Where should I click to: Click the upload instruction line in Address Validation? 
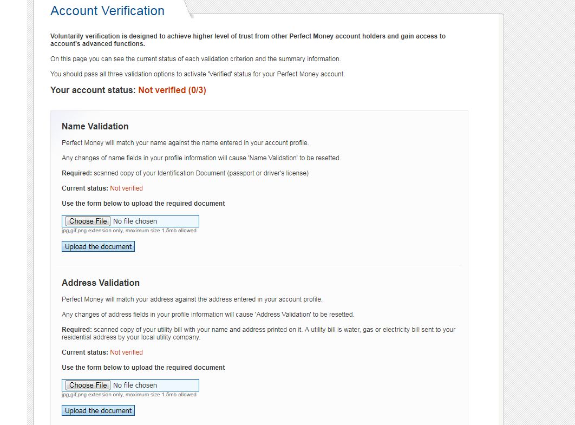(143, 368)
